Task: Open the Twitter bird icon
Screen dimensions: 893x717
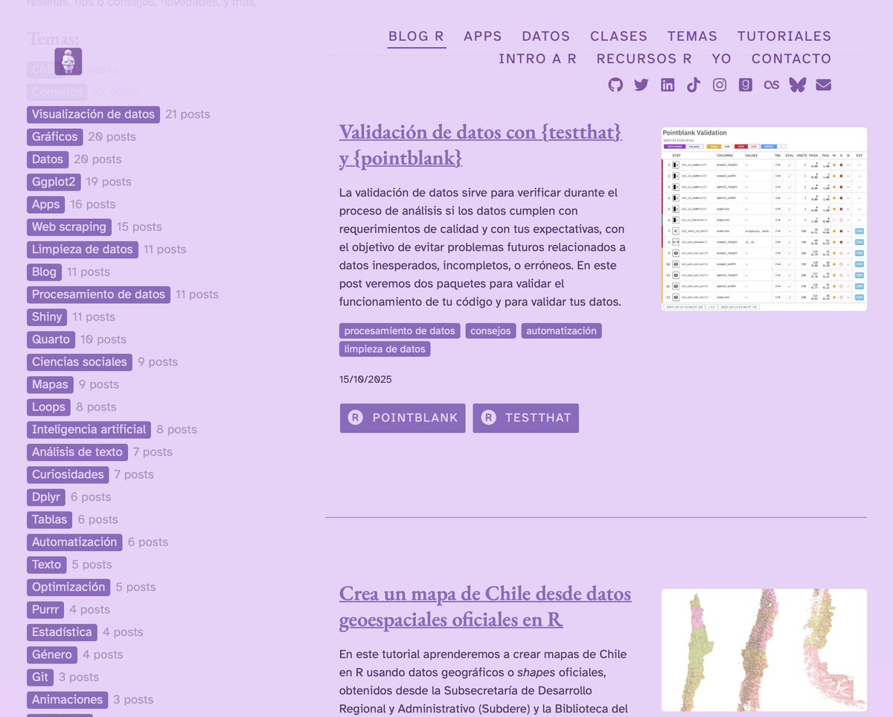Action: coord(641,85)
